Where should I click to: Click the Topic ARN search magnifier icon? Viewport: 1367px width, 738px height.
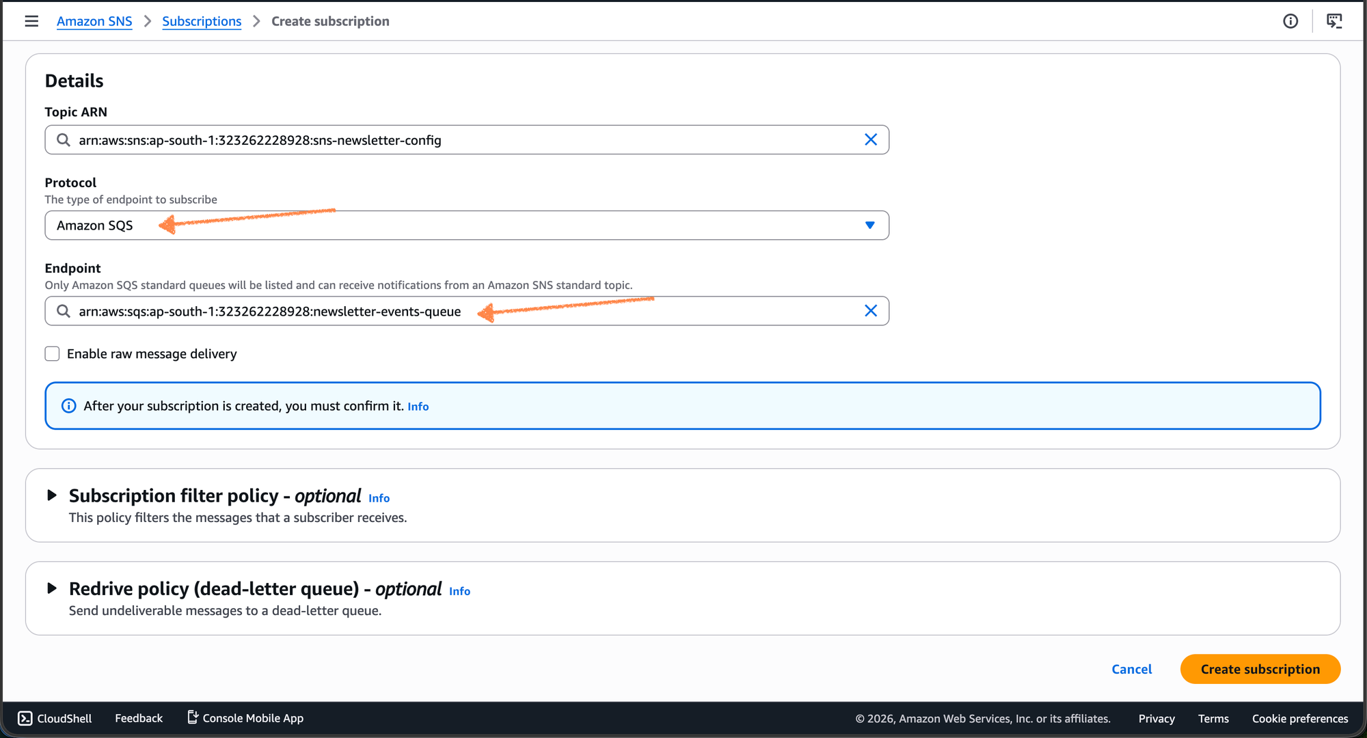point(64,140)
